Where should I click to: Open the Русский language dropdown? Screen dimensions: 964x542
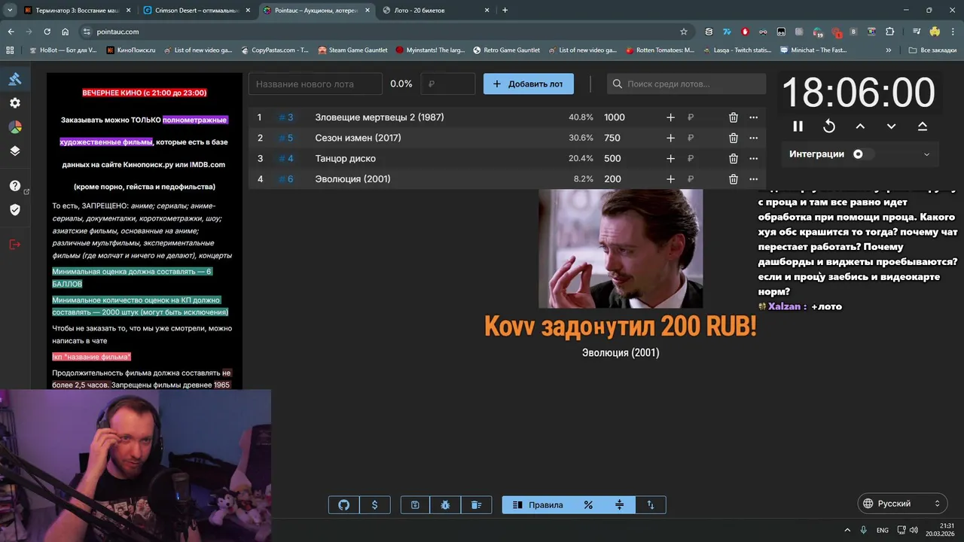click(x=902, y=504)
